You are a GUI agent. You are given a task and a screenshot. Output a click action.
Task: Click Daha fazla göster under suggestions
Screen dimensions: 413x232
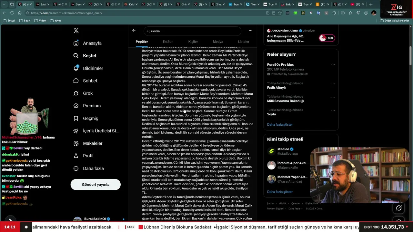point(280,192)
